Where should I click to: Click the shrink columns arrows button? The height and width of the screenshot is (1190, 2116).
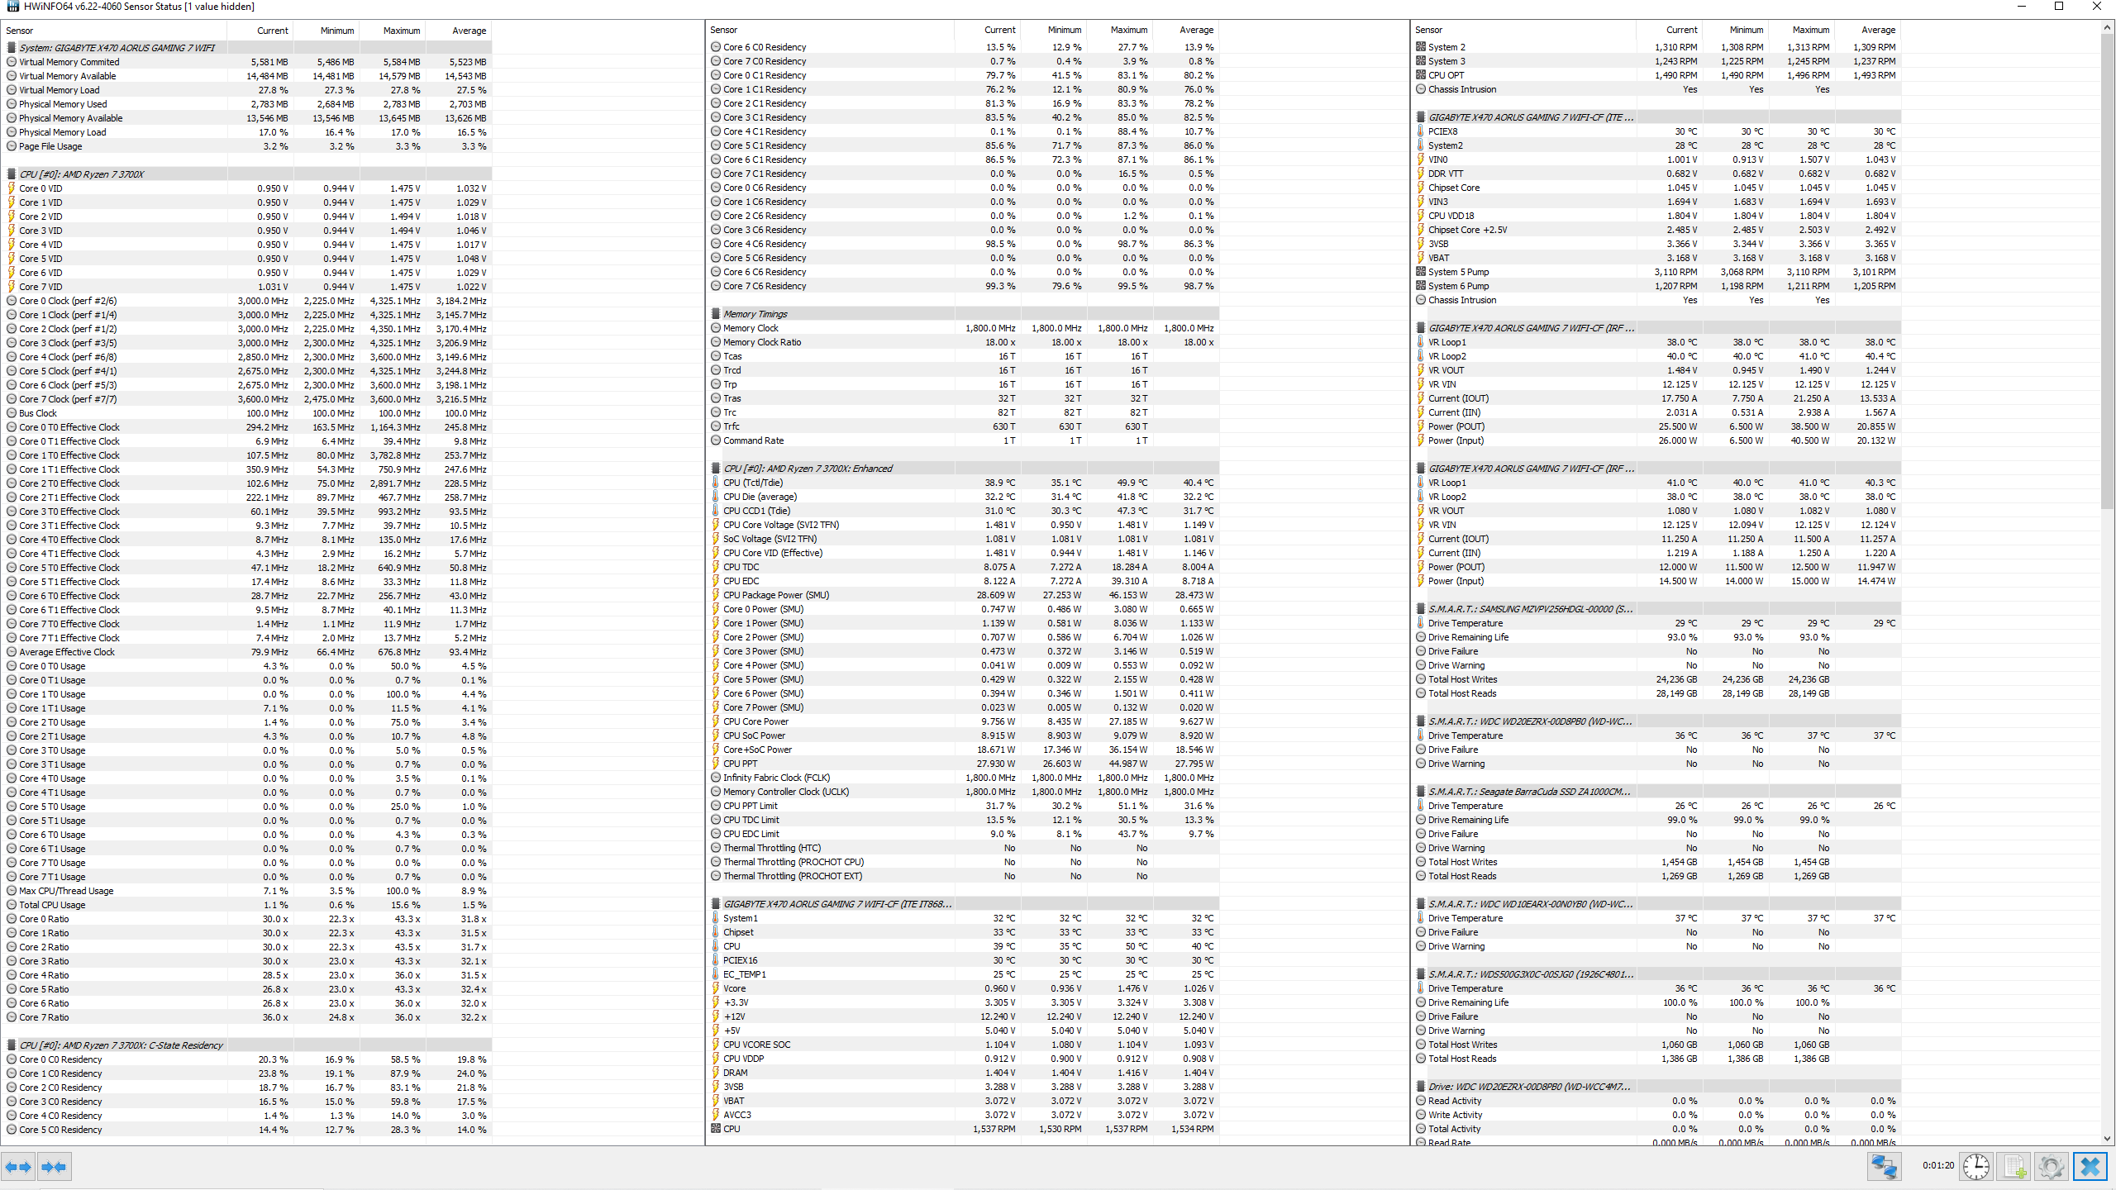tap(54, 1167)
